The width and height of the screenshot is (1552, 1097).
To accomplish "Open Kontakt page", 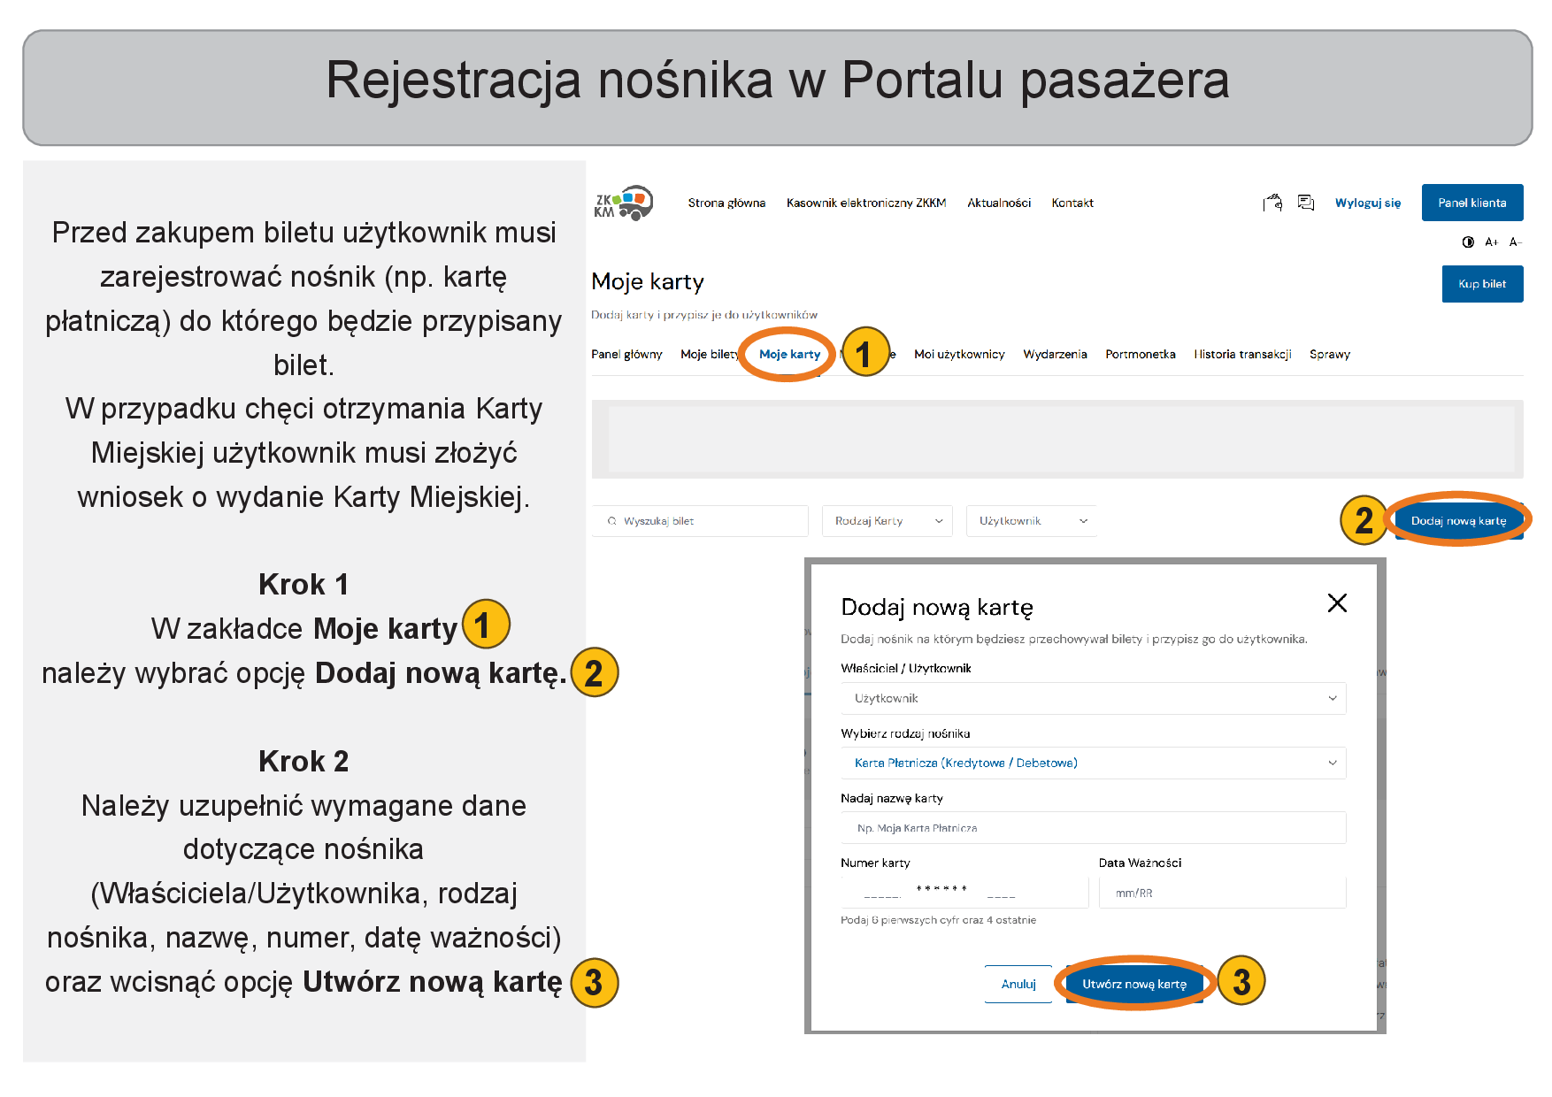I will coord(1072,203).
